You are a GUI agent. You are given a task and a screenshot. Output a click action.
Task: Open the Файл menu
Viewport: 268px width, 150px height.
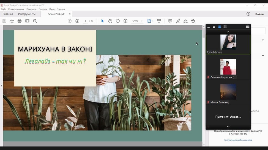pos(4,9)
